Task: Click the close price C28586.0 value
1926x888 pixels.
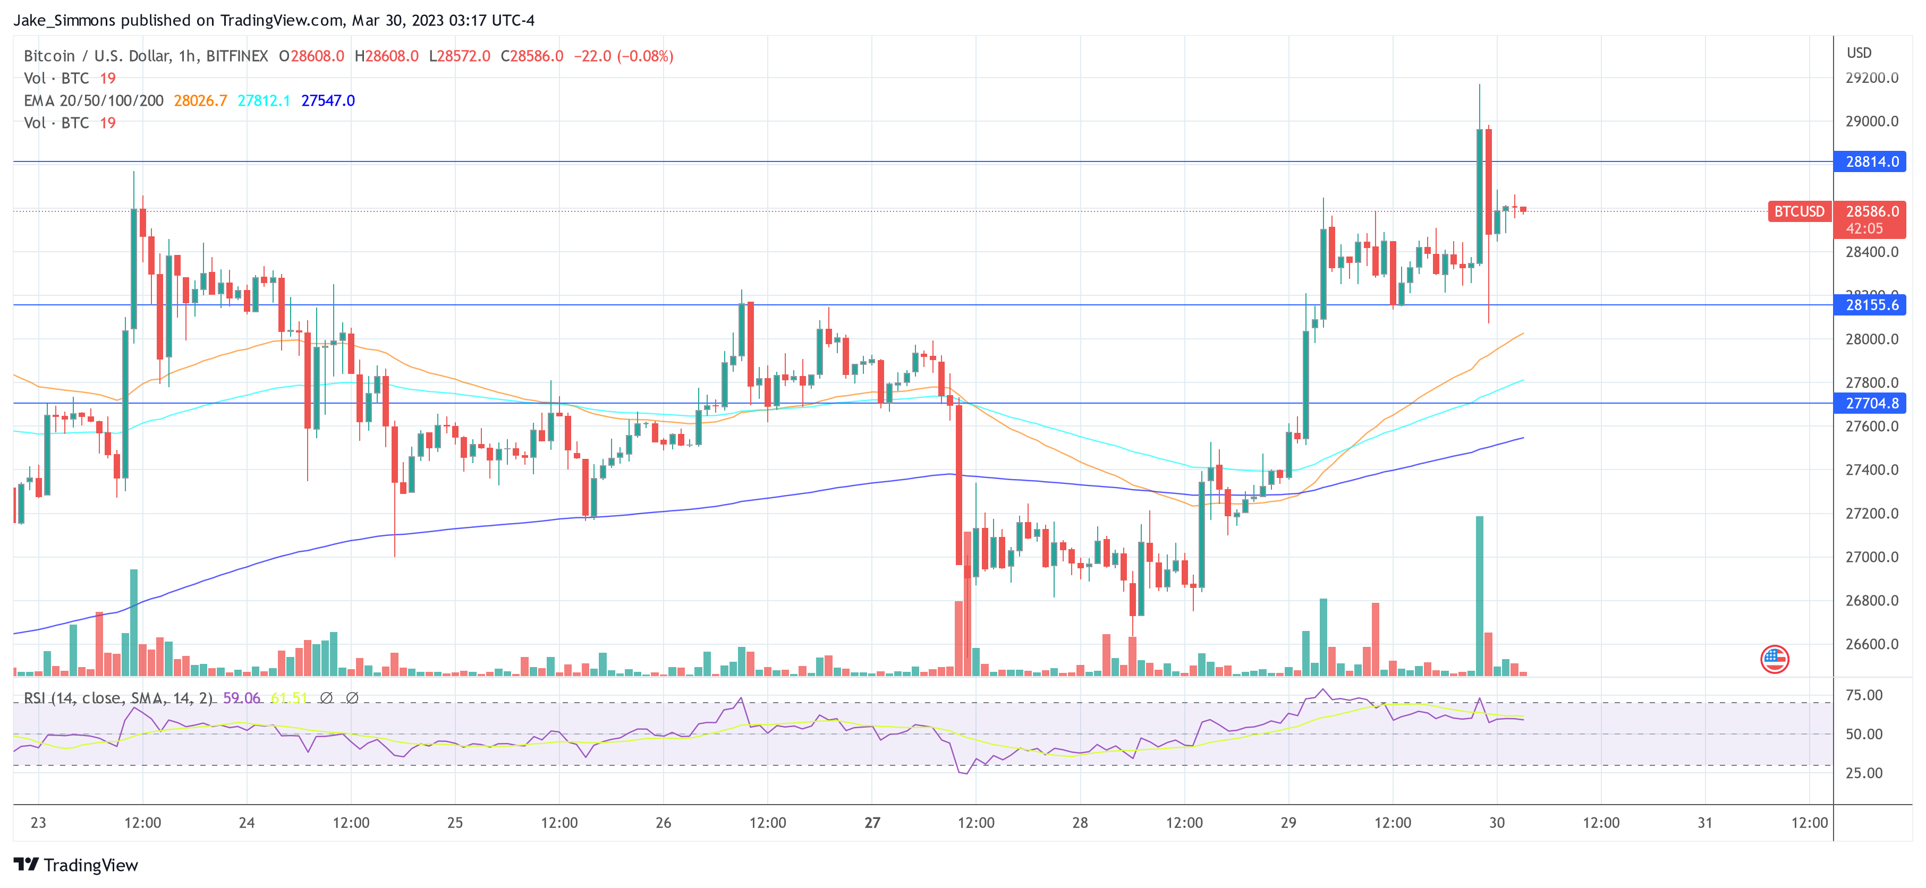Action: coord(532,56)
